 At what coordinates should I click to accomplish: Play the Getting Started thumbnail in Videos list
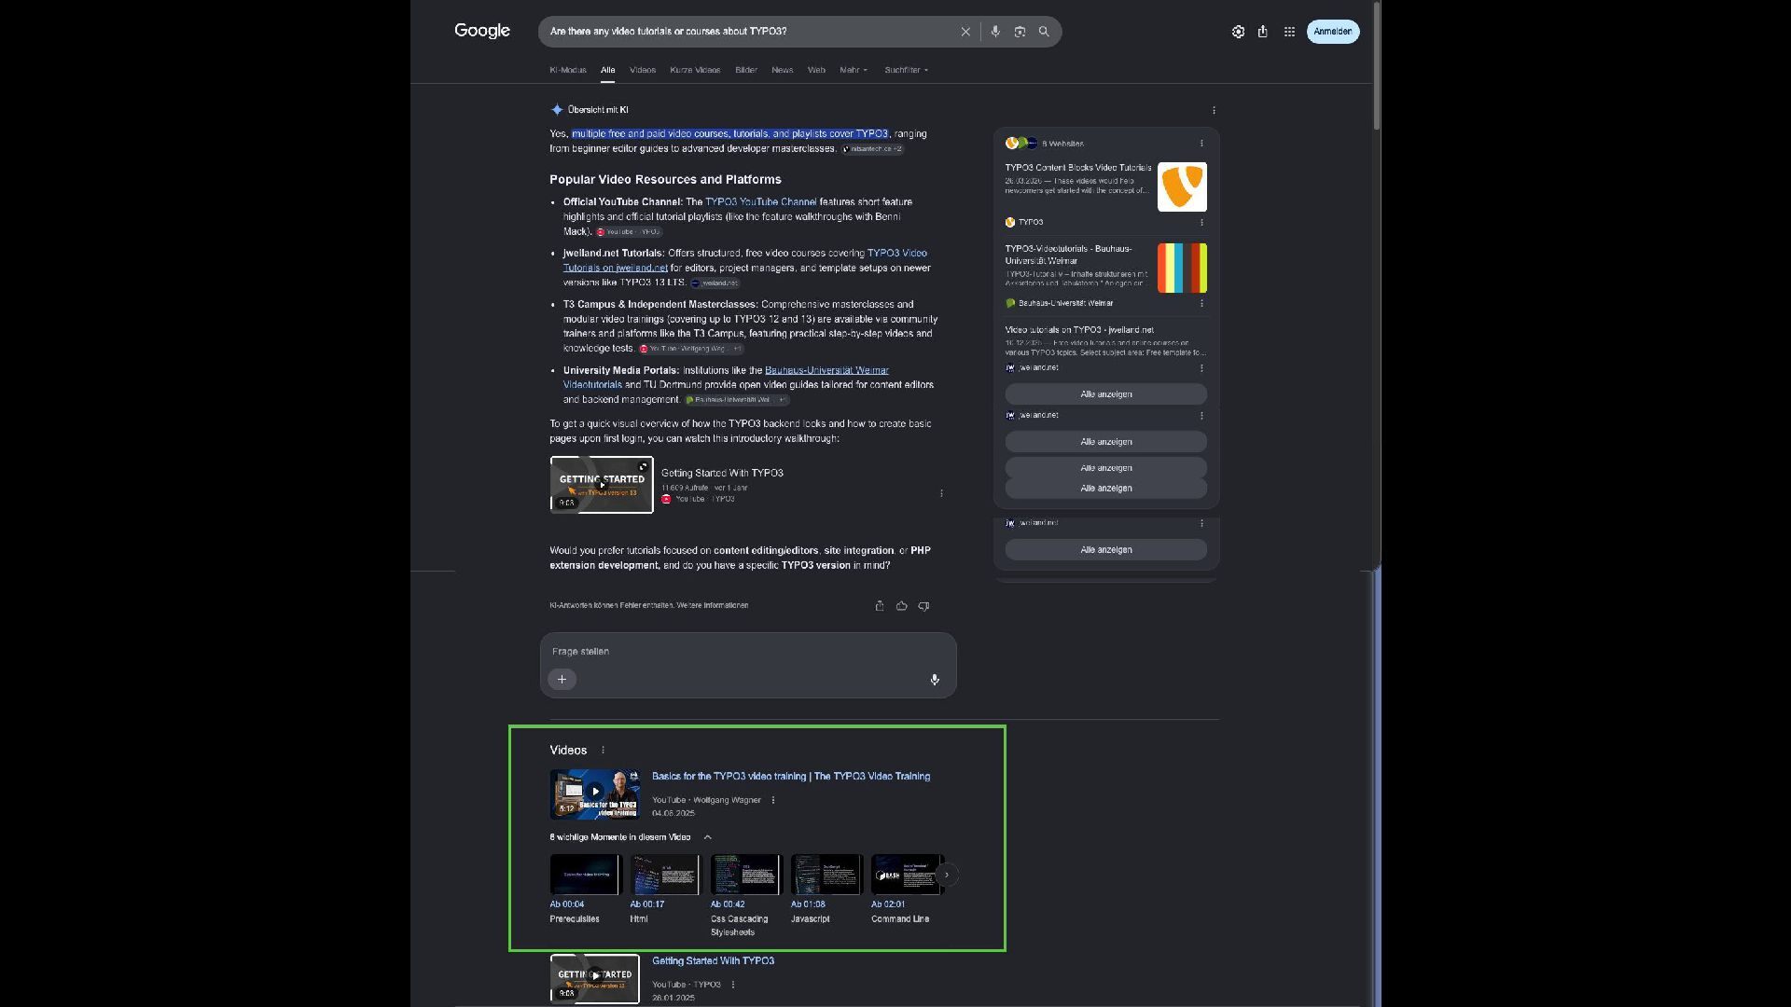pos(595,978)
